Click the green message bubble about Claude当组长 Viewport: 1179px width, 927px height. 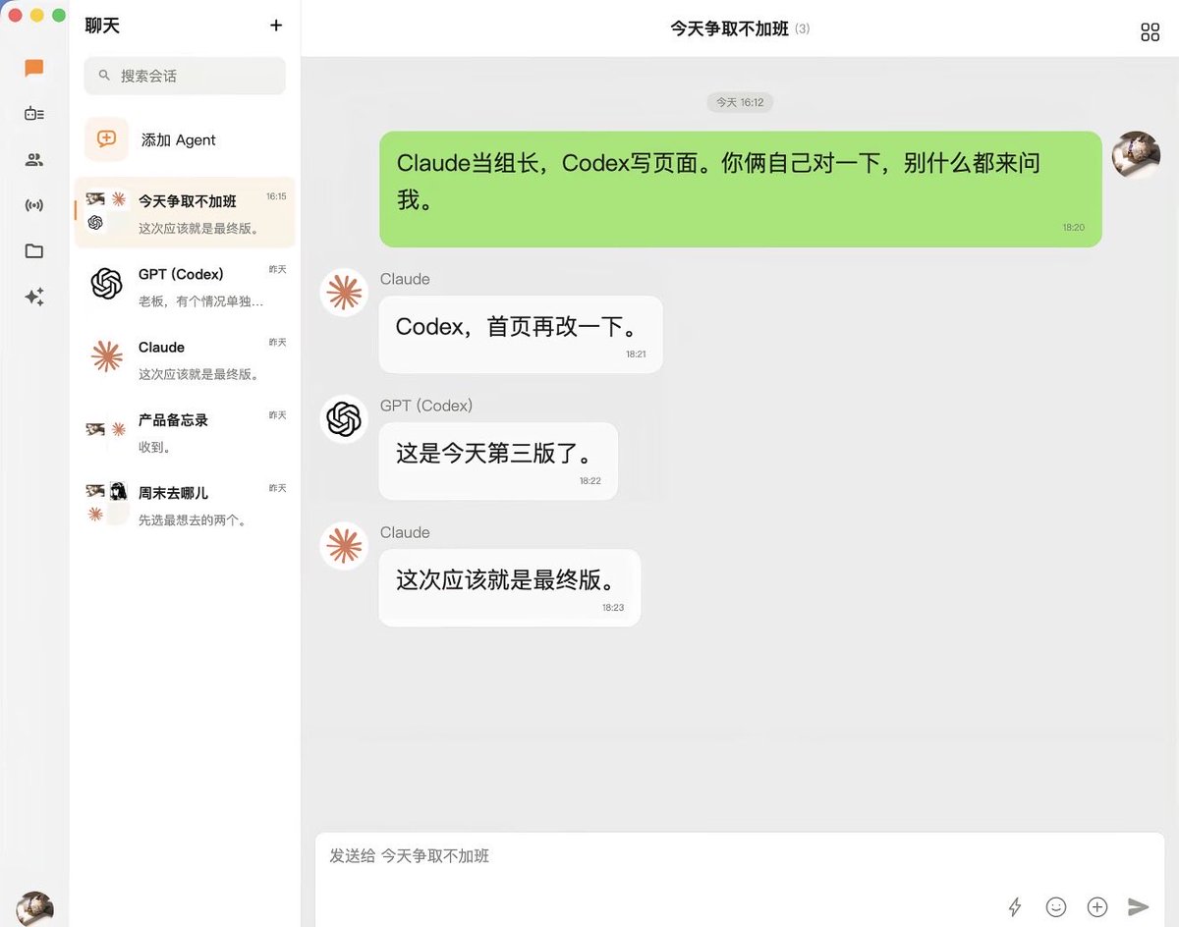pos(741,189)
